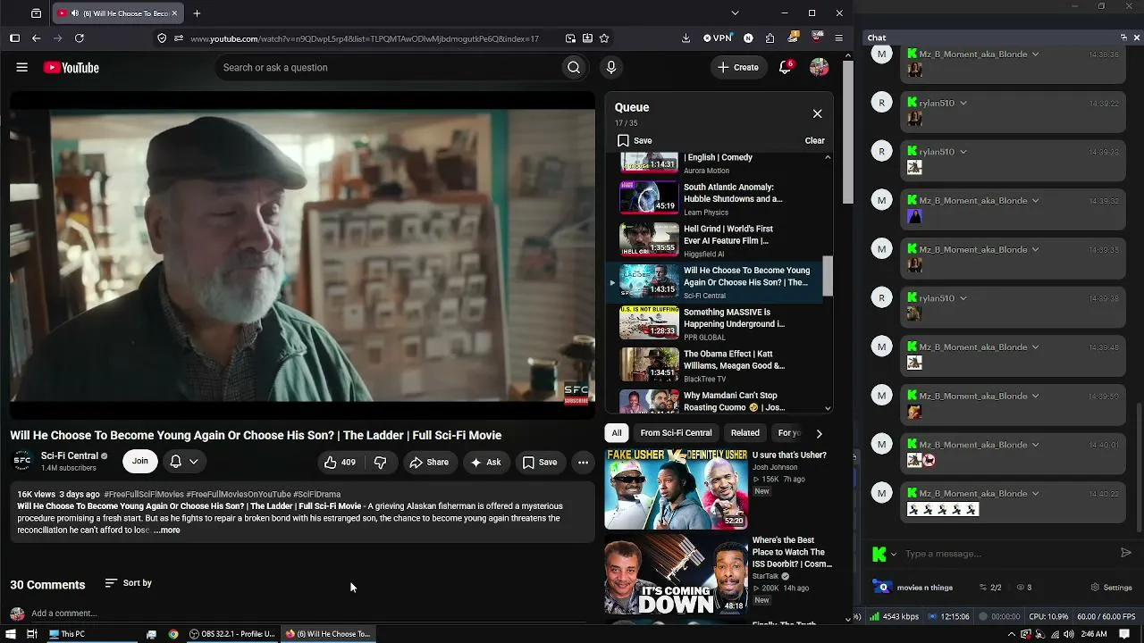Viewport: 1144px width, 643px height.
Task: Send the chat message arrow
Action: (x=1126, y=554)
